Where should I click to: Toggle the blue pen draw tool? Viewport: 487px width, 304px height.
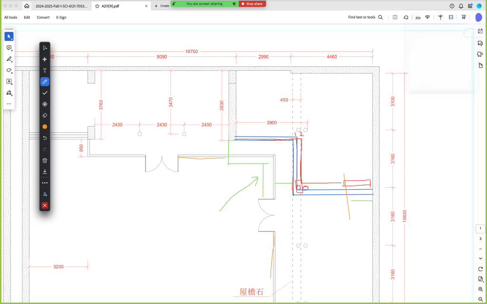coord(45,82)
